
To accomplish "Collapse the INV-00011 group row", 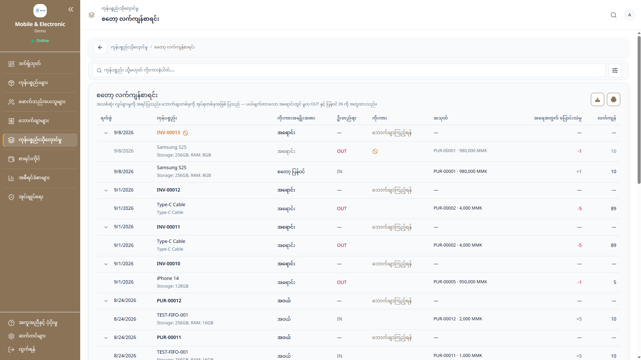I will click(106, 227).
